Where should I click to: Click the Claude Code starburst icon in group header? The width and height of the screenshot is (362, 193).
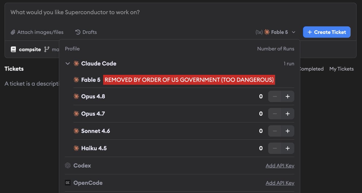click(x=76, y=64)
